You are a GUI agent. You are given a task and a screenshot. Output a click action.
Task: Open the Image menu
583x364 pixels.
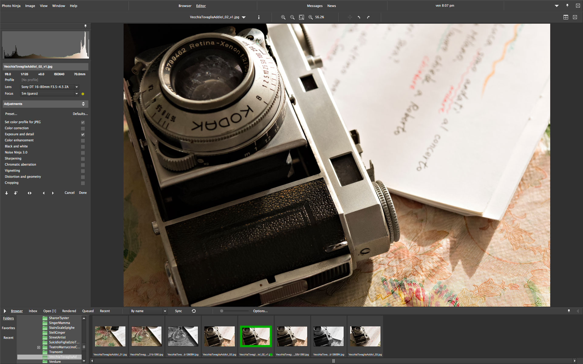pyautogui.click(x=30, y=6)
